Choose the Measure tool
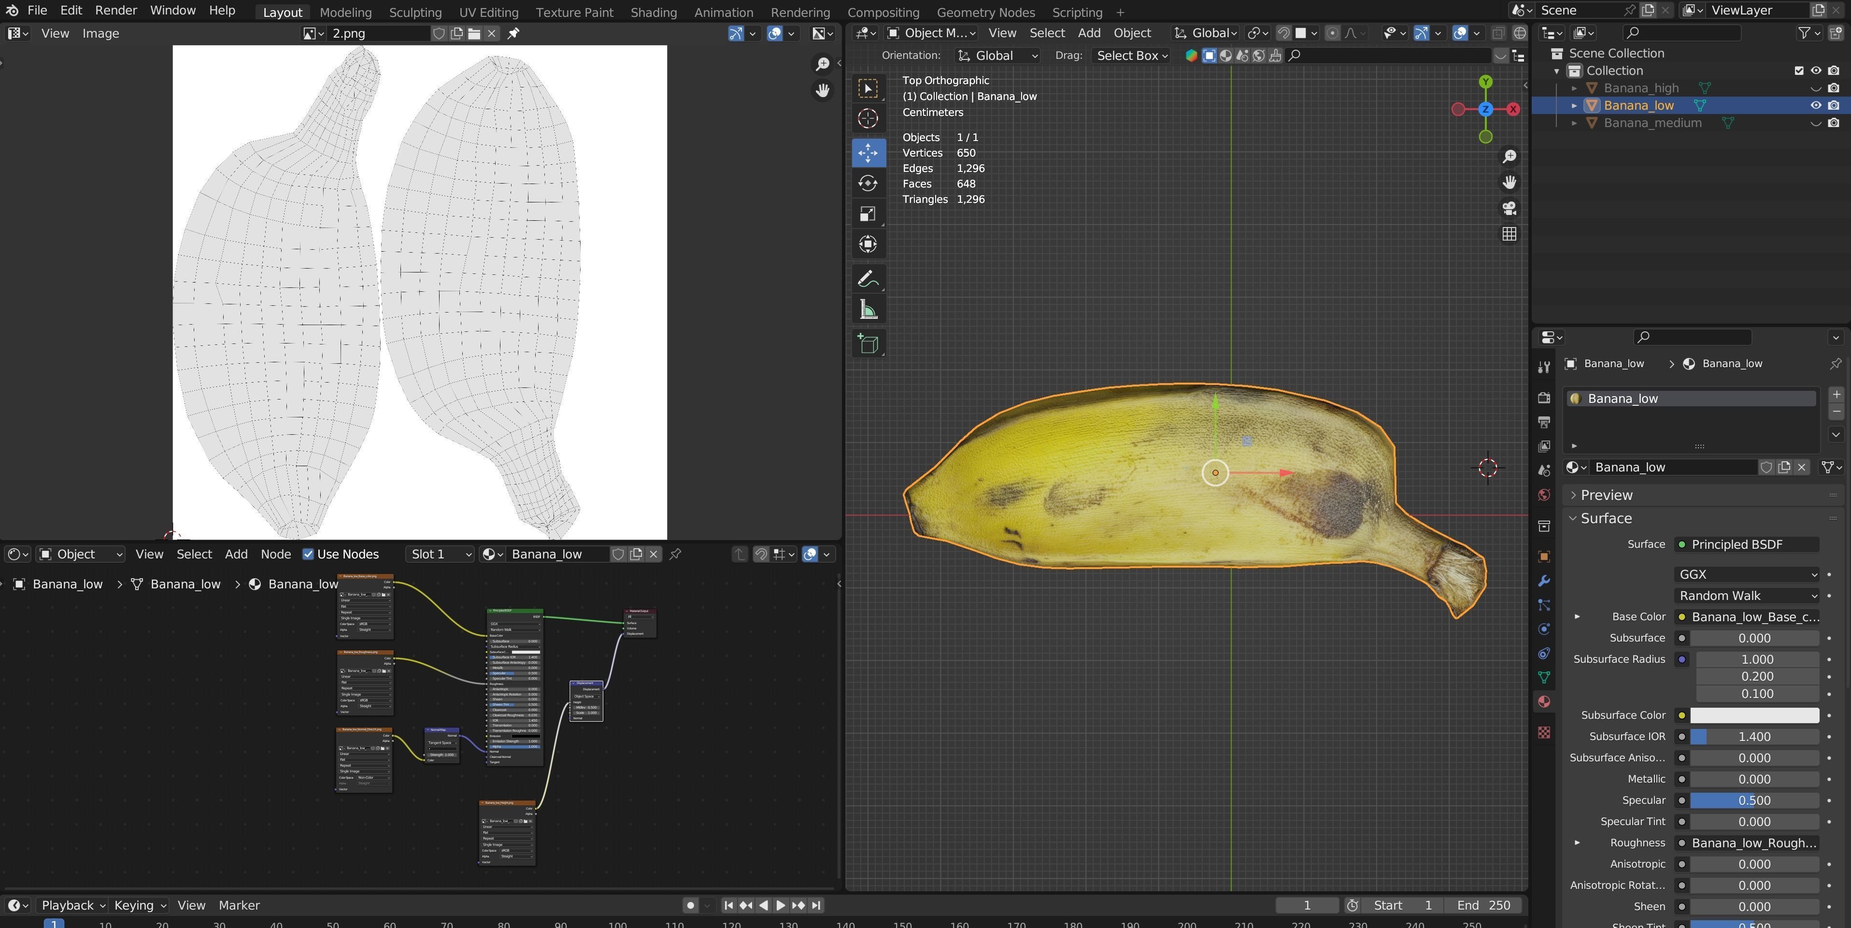The image size is (1851, 928). click(868, 310)
